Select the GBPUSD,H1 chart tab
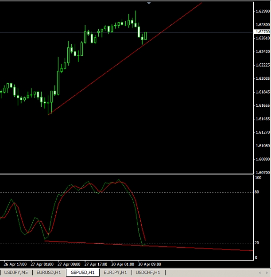 [x=82, y=273]
